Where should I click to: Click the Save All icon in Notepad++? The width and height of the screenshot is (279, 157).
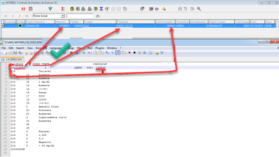point(20,53)
